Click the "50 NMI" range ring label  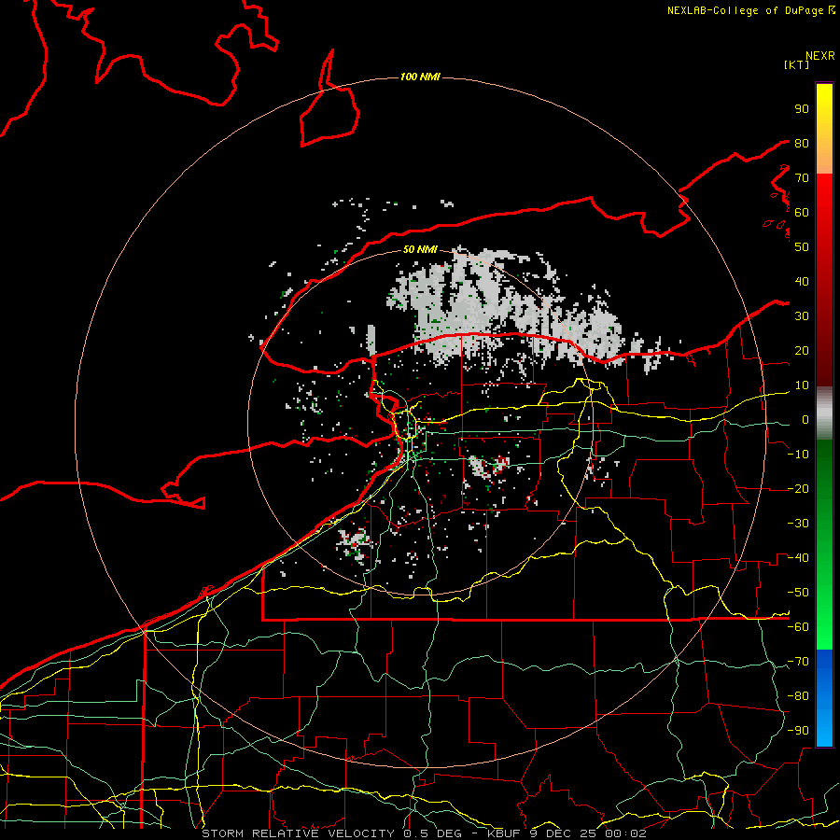[x=420, y=249]
